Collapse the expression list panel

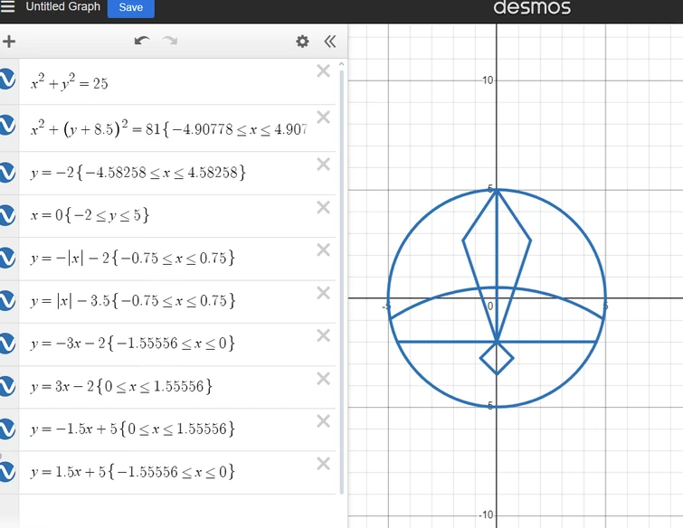[329, 42]
